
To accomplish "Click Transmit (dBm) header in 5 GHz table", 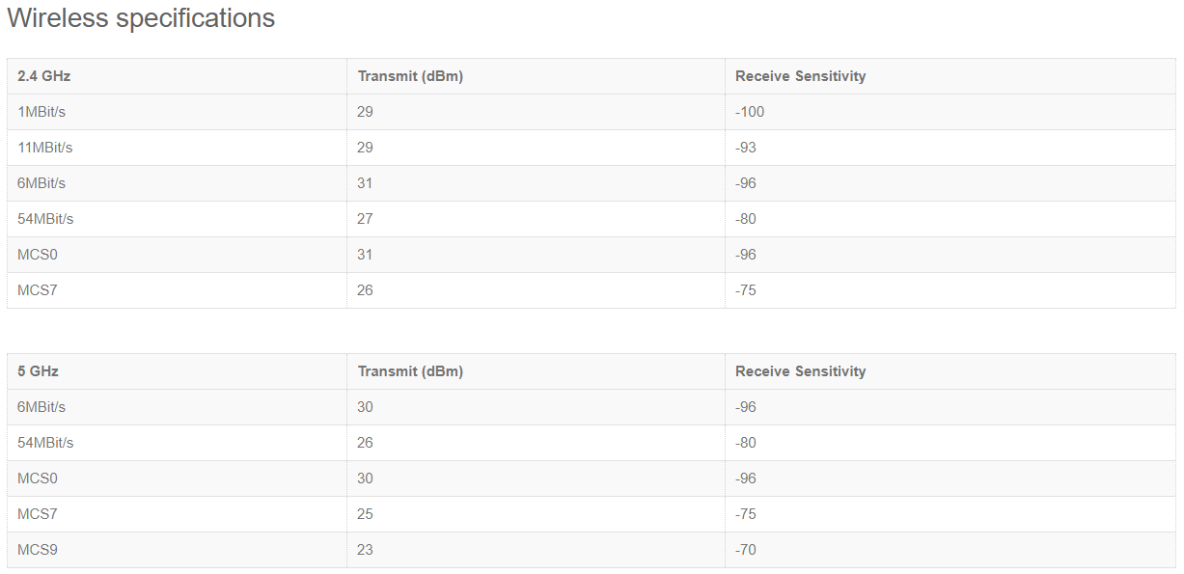I will click(x=410, y=371).
